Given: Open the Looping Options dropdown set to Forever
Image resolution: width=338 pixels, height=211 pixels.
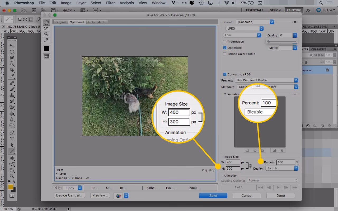Looking at the screenshot, I should [x=273, y=181].
